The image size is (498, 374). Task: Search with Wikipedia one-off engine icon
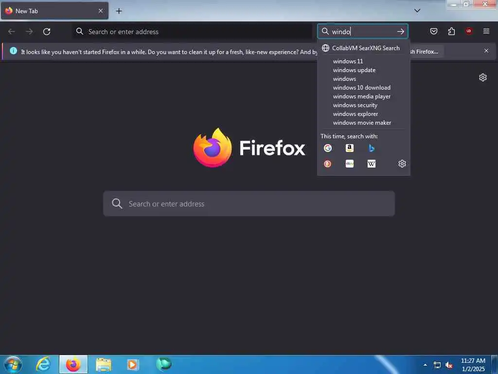coord(371,164)
